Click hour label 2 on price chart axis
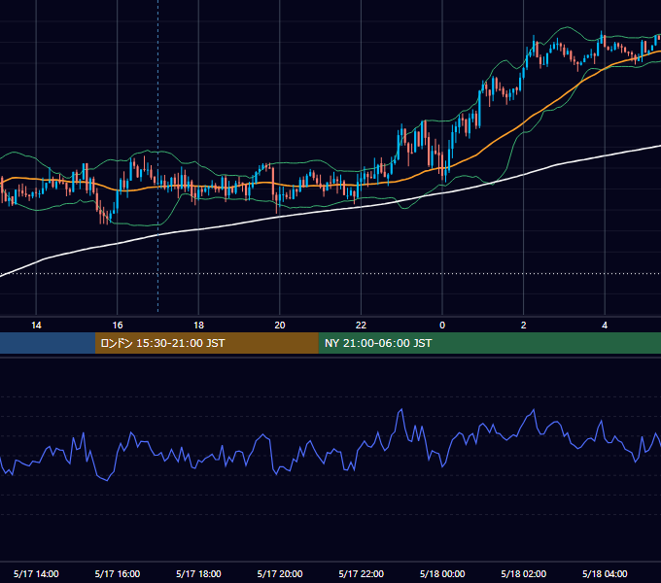Screen dimensions: 661x583 (524, 326)
